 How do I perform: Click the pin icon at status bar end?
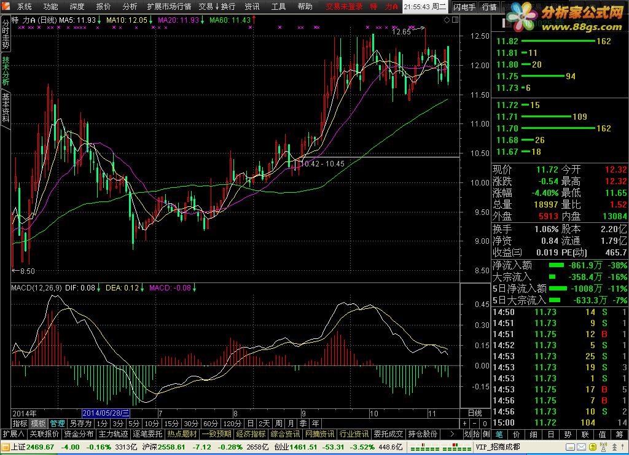[x=624, y=447]
